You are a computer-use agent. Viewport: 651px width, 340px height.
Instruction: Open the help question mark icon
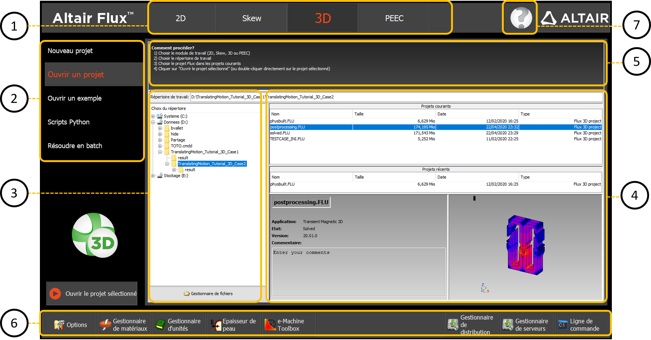pos(521,18)
